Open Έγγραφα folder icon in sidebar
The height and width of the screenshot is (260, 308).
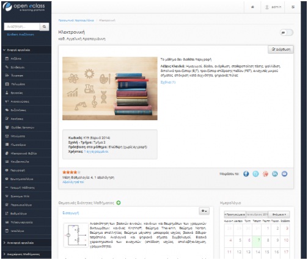tap(7, 76)
